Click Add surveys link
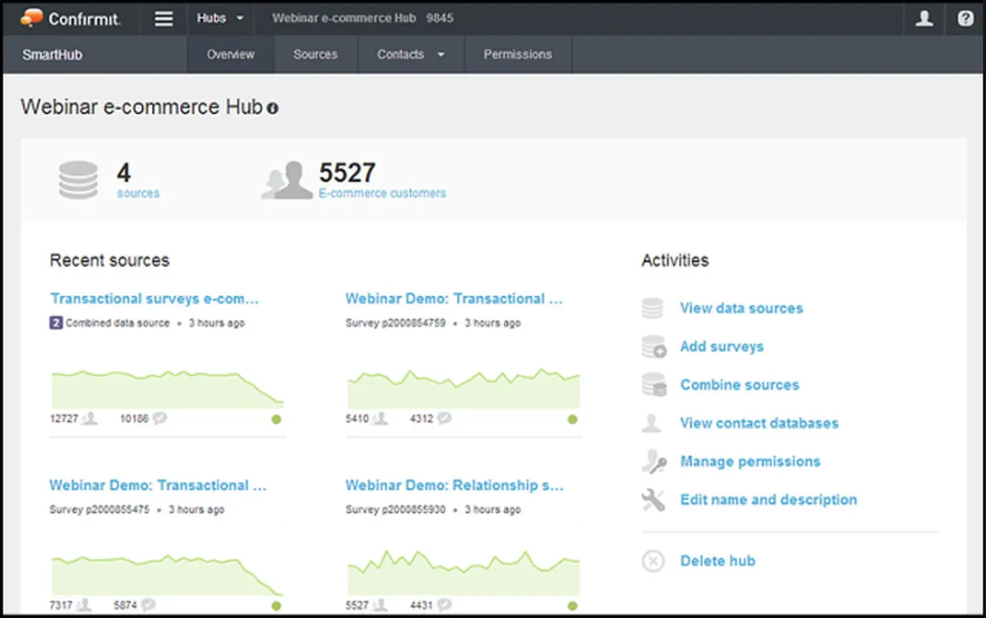Viewport: 986px width, 618px height. [x=721, y=347]
